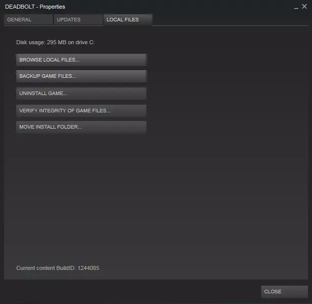This screenshot has width=312, height=304.
Task: Start Backup Game Files
Action: [x=81, y=76]
